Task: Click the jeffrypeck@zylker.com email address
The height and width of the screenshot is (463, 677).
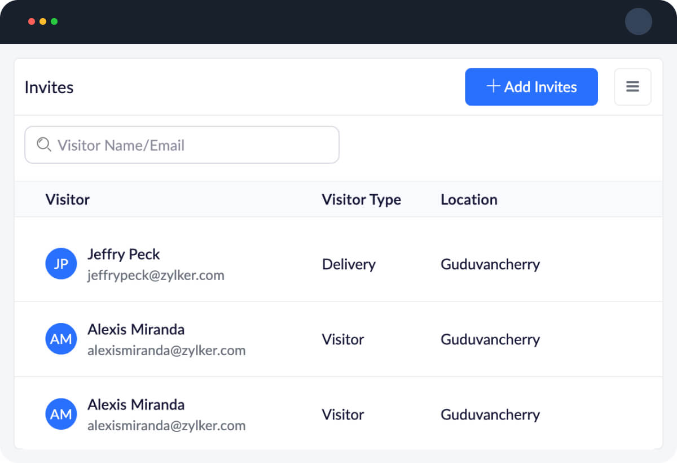Action: coord(156,276)
